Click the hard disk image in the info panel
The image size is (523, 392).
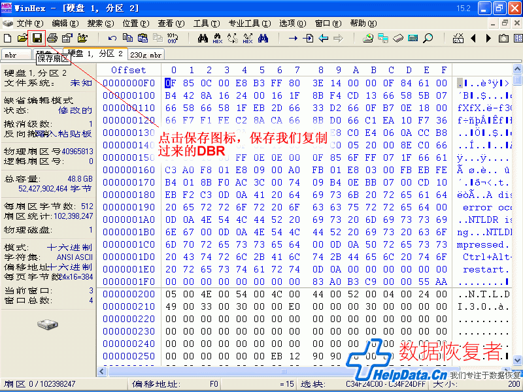click(47, 324)
